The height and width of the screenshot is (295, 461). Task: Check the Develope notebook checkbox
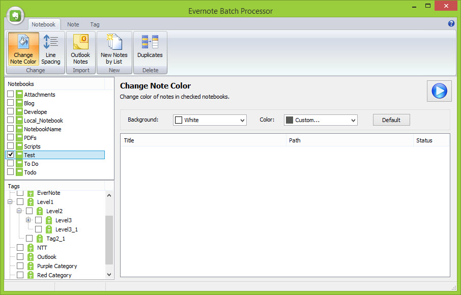coord(11,111)
